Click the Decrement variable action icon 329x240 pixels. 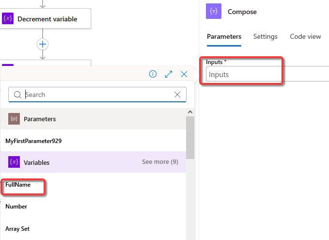8,18
